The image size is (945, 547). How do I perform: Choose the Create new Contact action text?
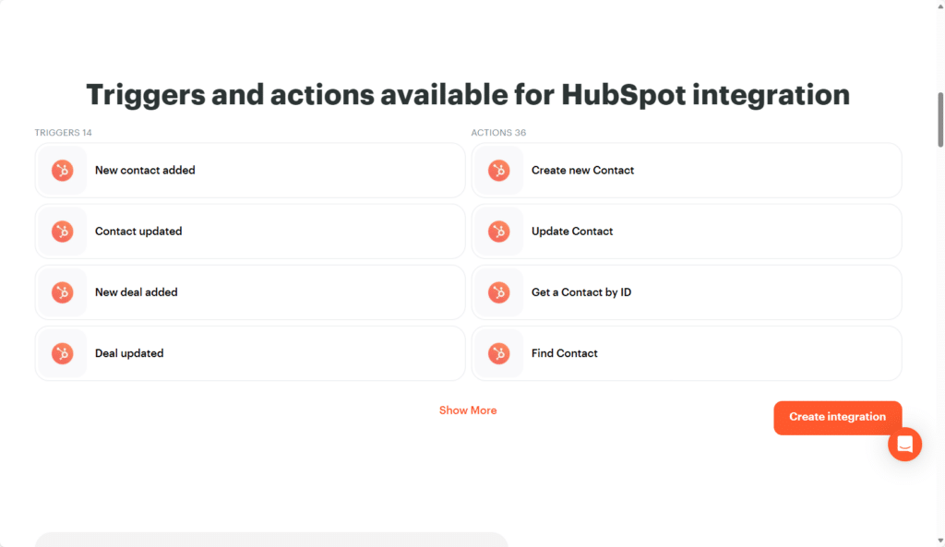[582, 171]
